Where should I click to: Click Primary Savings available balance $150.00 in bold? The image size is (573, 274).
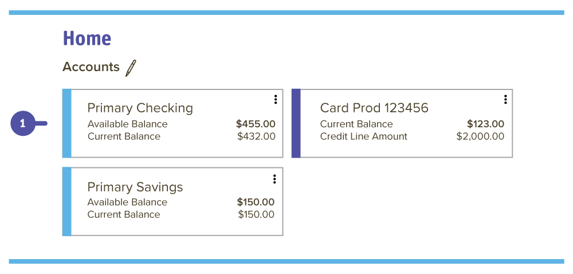point(256,202)
